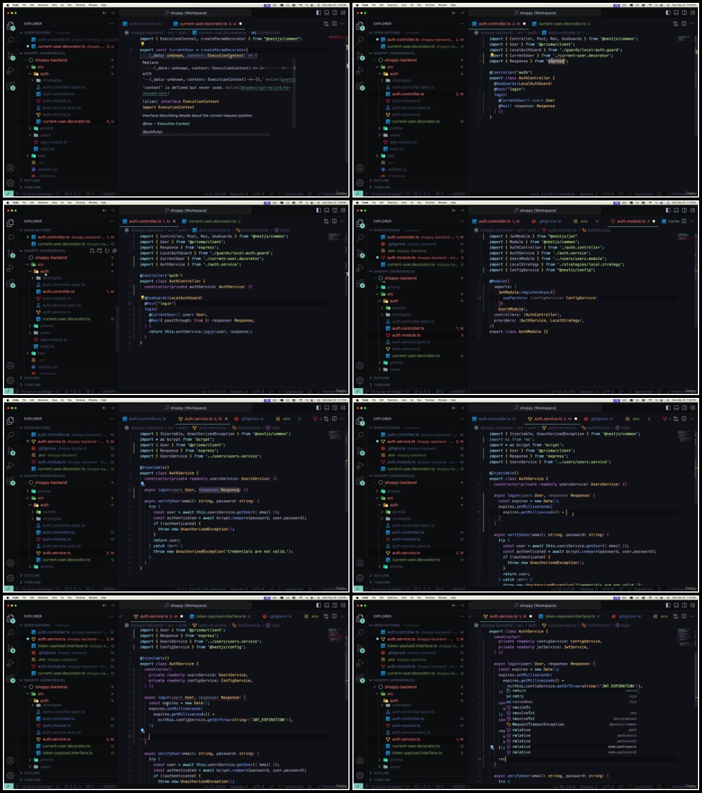This screenshot has width=702, height=793.
Task: Open Source Control in ExecutionContext hover frame
Action: click(x=10, y=56)
